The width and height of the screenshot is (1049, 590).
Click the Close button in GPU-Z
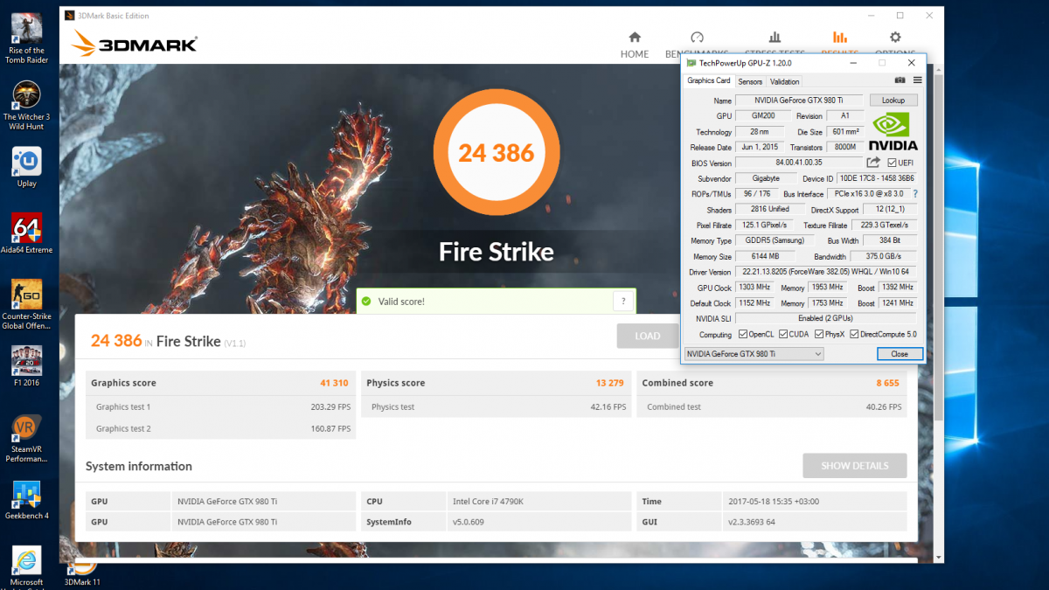pos(900,354)
